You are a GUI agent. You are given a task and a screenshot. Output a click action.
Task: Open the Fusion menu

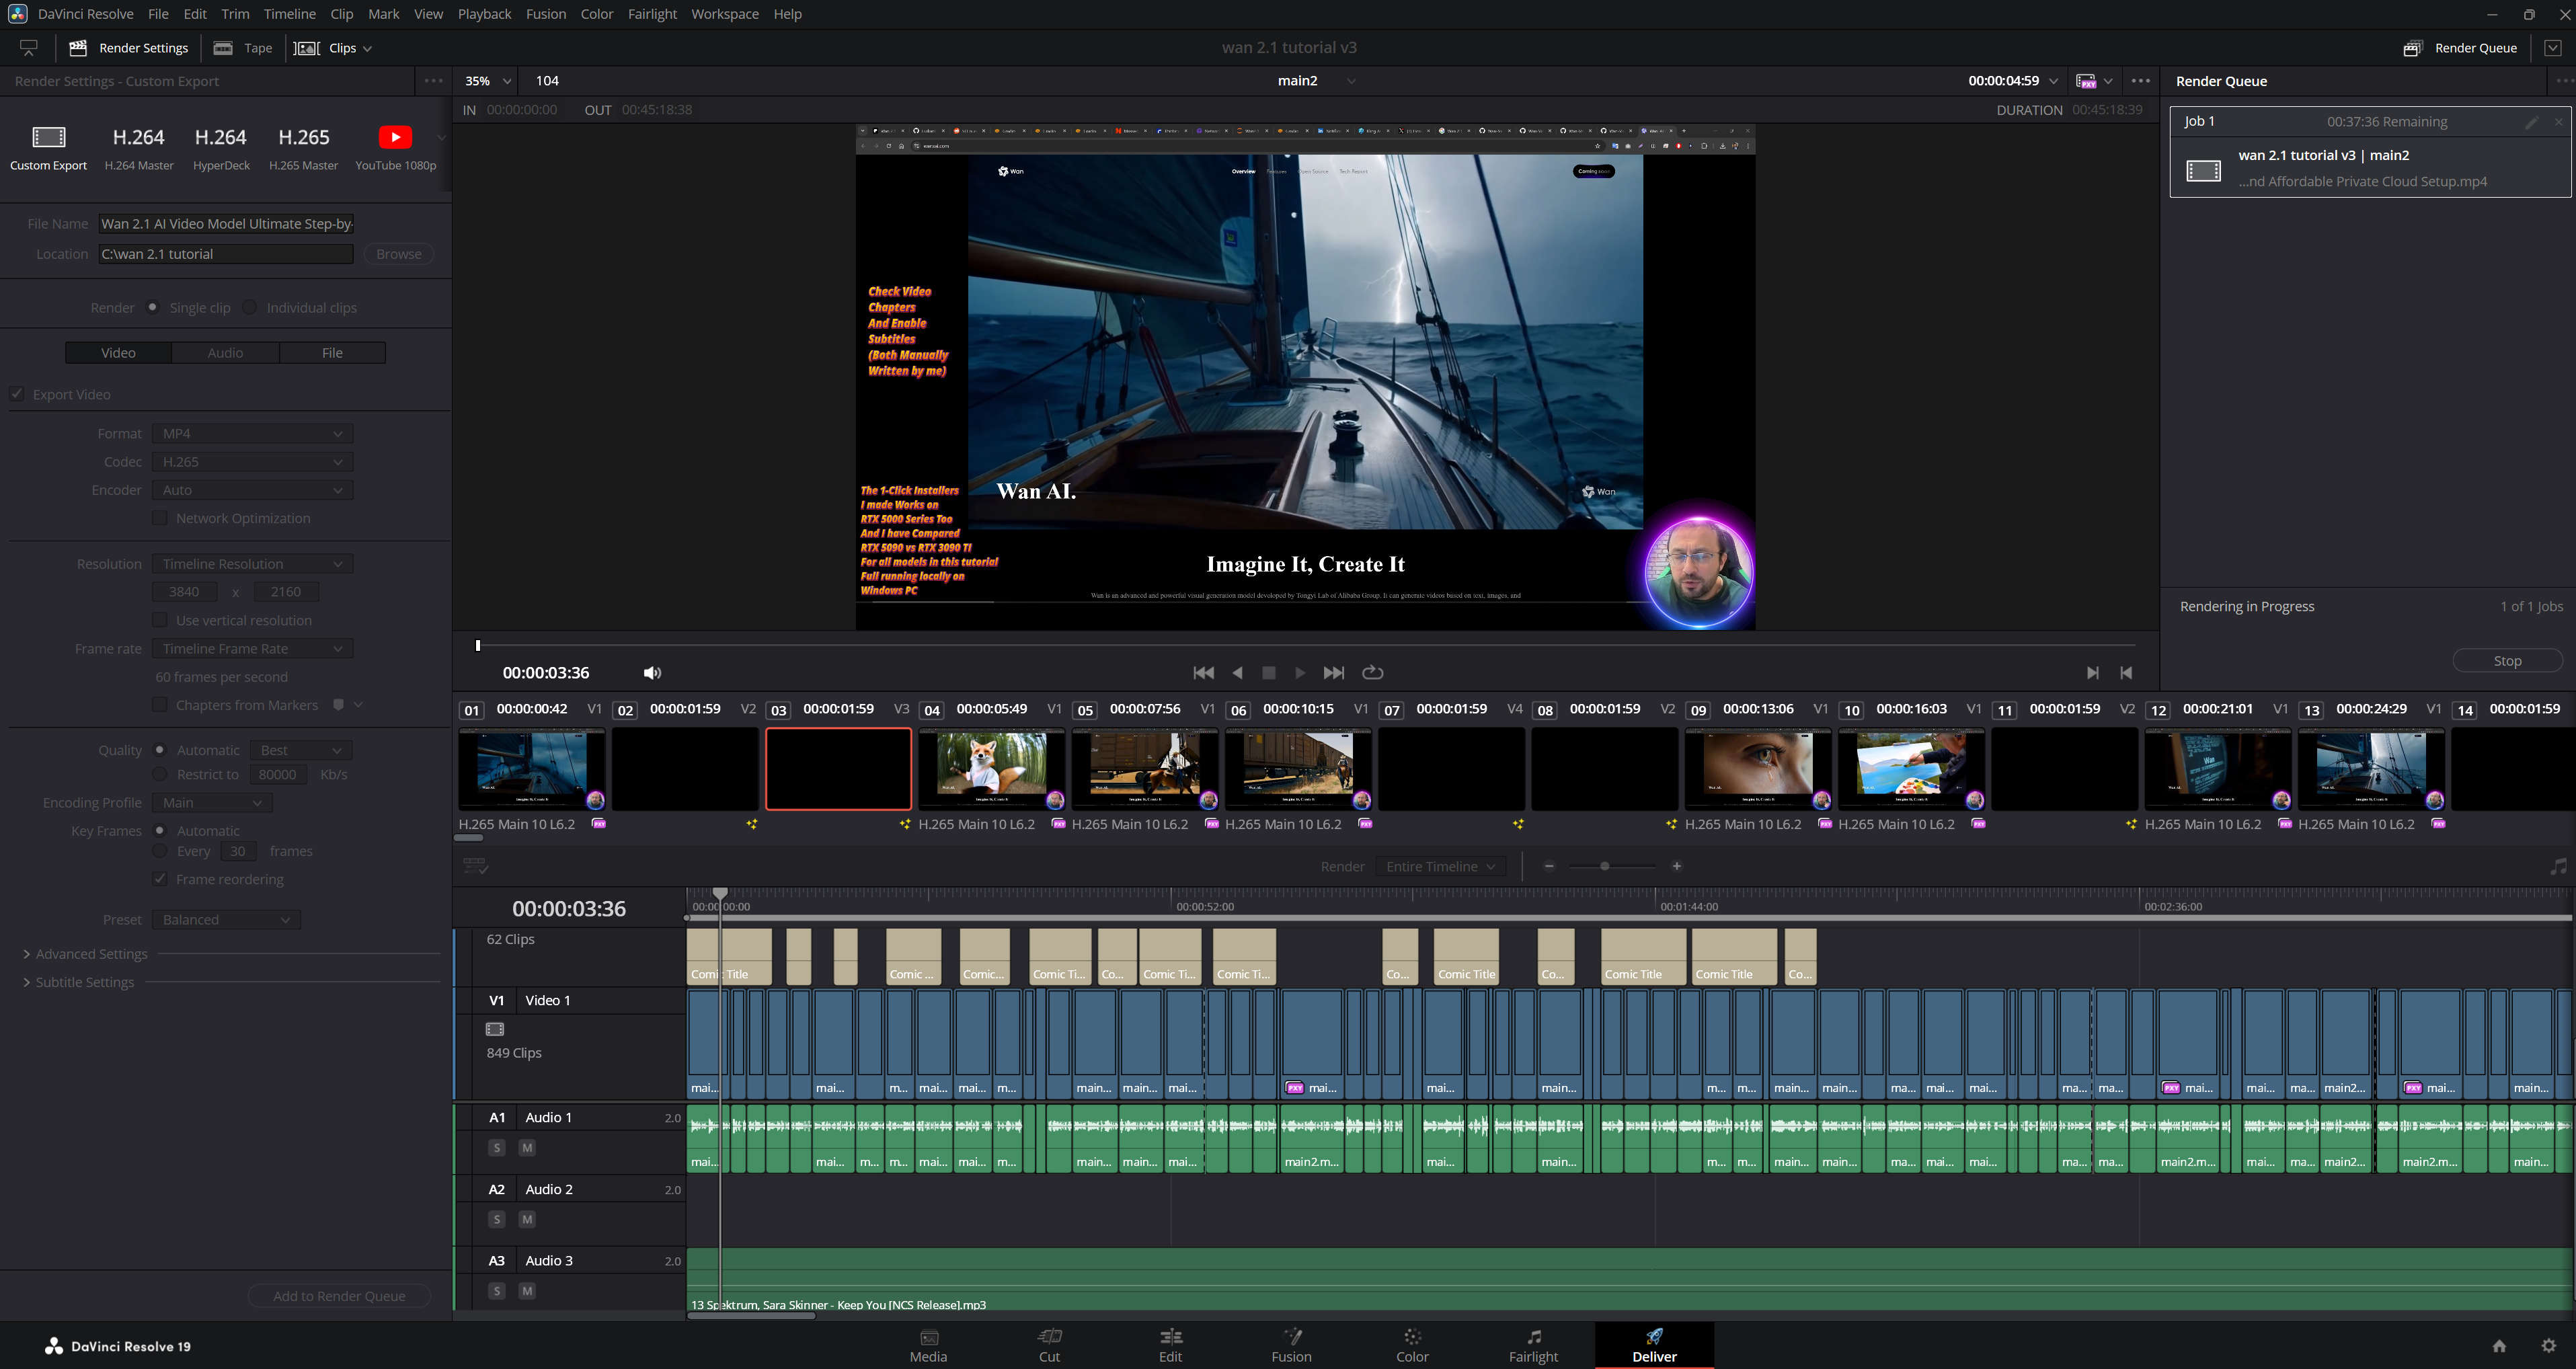(x=545, y=14)
